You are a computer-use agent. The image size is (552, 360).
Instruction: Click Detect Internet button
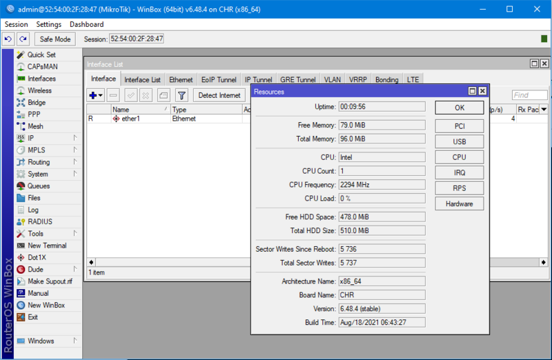219,95
